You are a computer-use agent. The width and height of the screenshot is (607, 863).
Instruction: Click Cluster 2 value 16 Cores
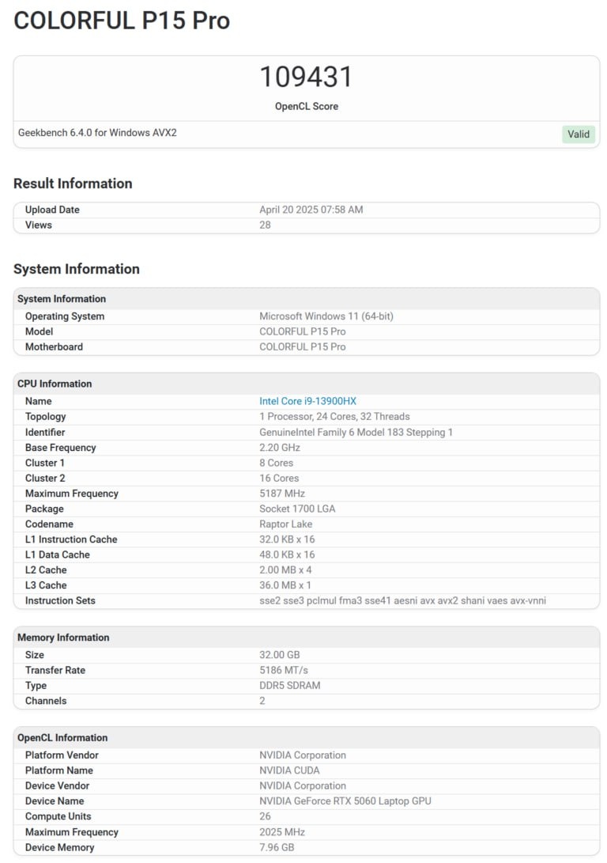pos(279,479)
